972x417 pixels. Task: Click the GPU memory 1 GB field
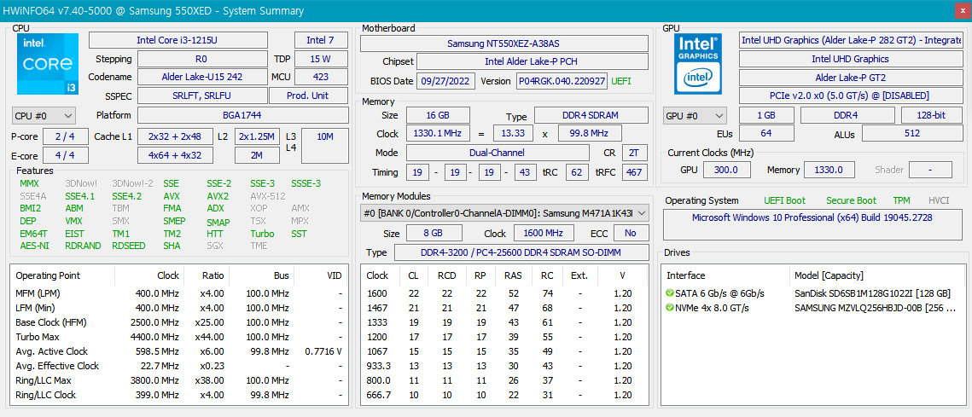(x=766, y=115)
